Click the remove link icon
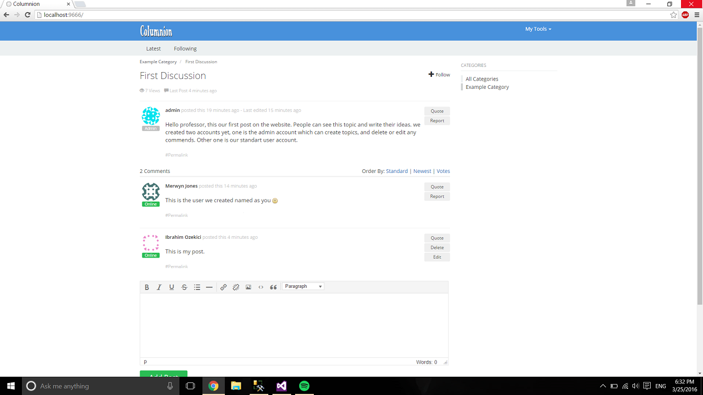This screenshot has height=395, width=703. pyautogui.click(x=236, y=287)
